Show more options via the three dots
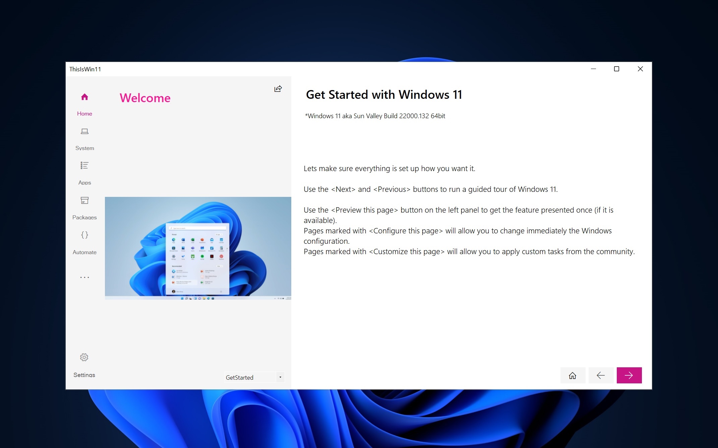The width and height of the screenshot is (718, 448). pyautogui.click(x=84, y=277)
